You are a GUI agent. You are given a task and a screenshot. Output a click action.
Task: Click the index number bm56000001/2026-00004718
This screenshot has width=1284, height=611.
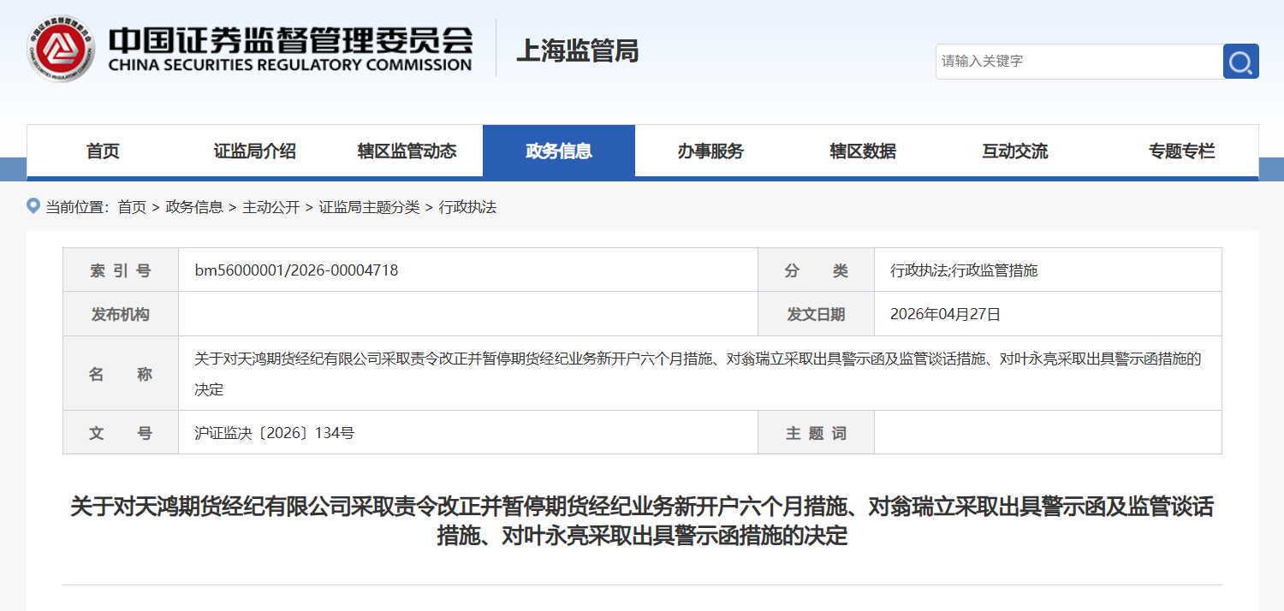point(296,270)
